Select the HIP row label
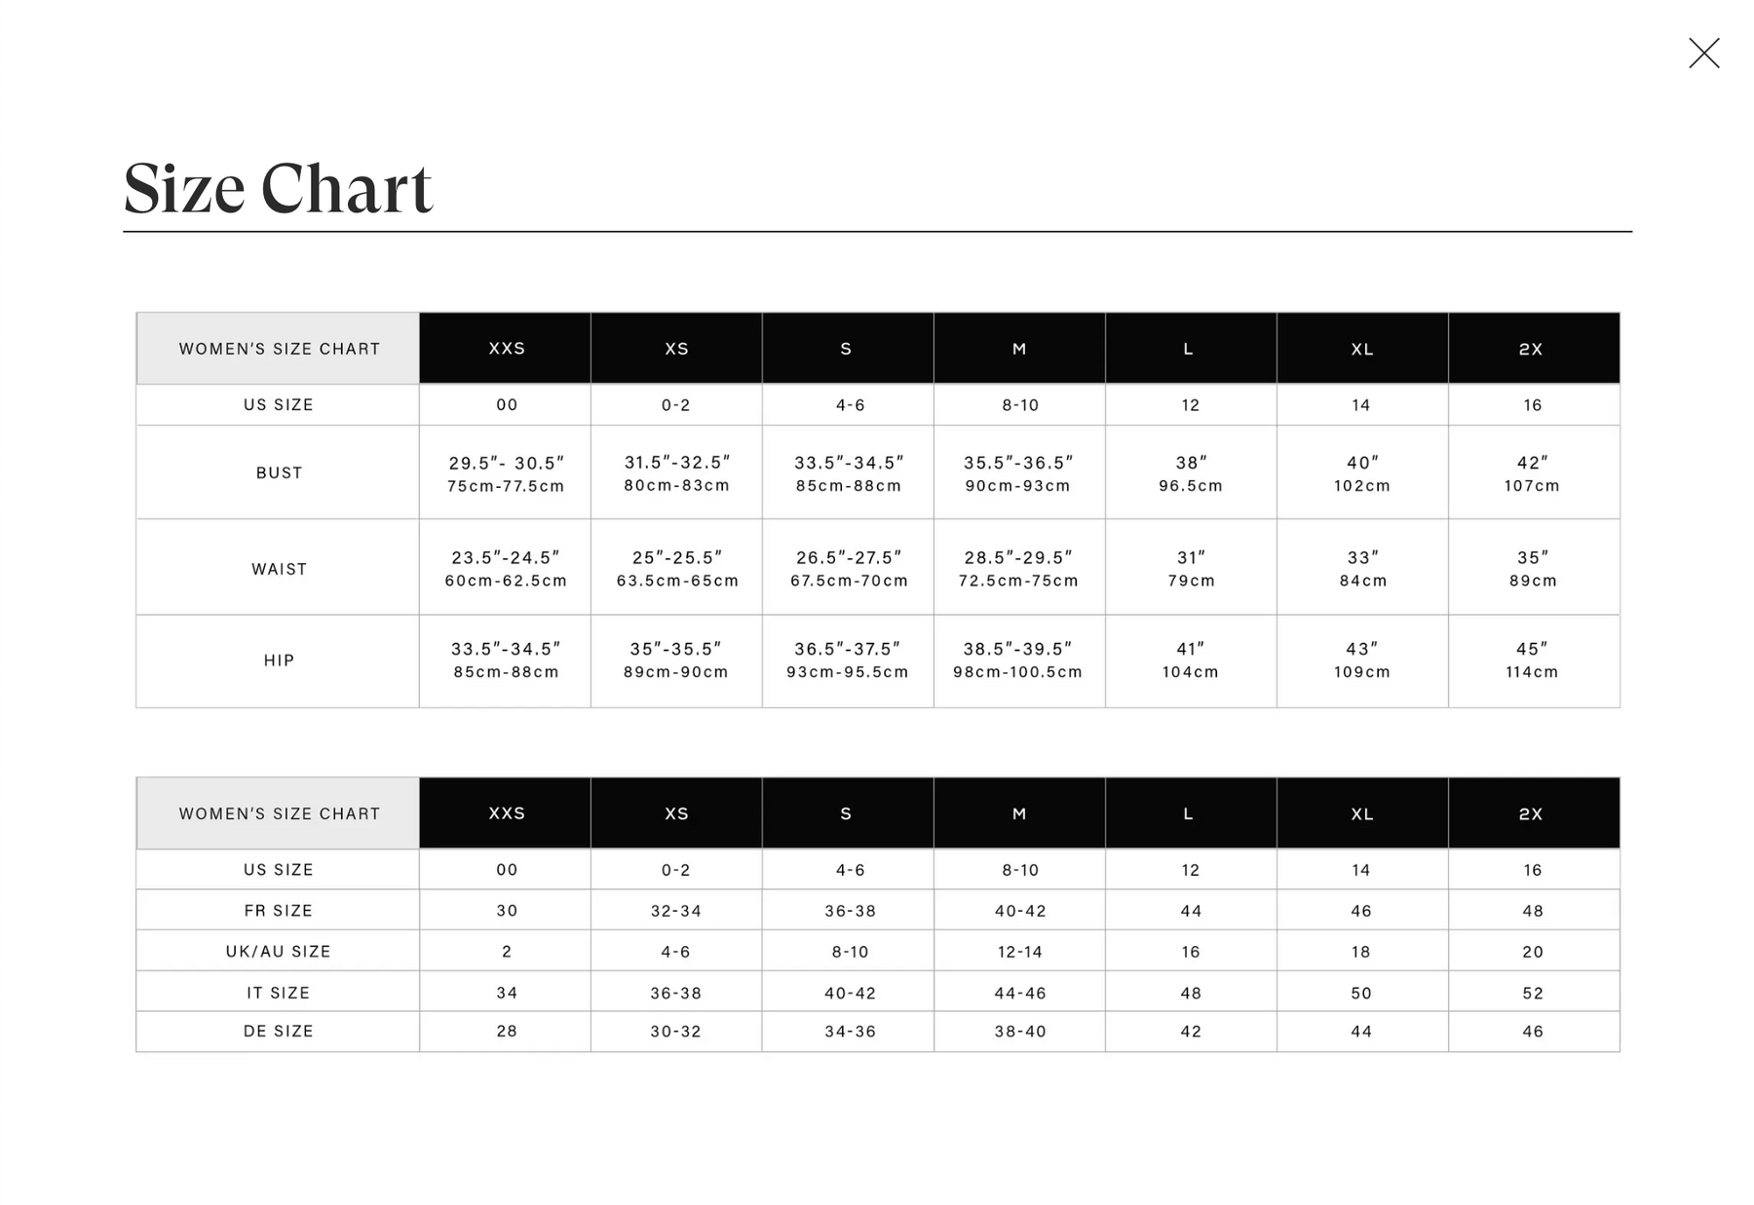This screenshot has height=1205, width=1754. [279, 660]
